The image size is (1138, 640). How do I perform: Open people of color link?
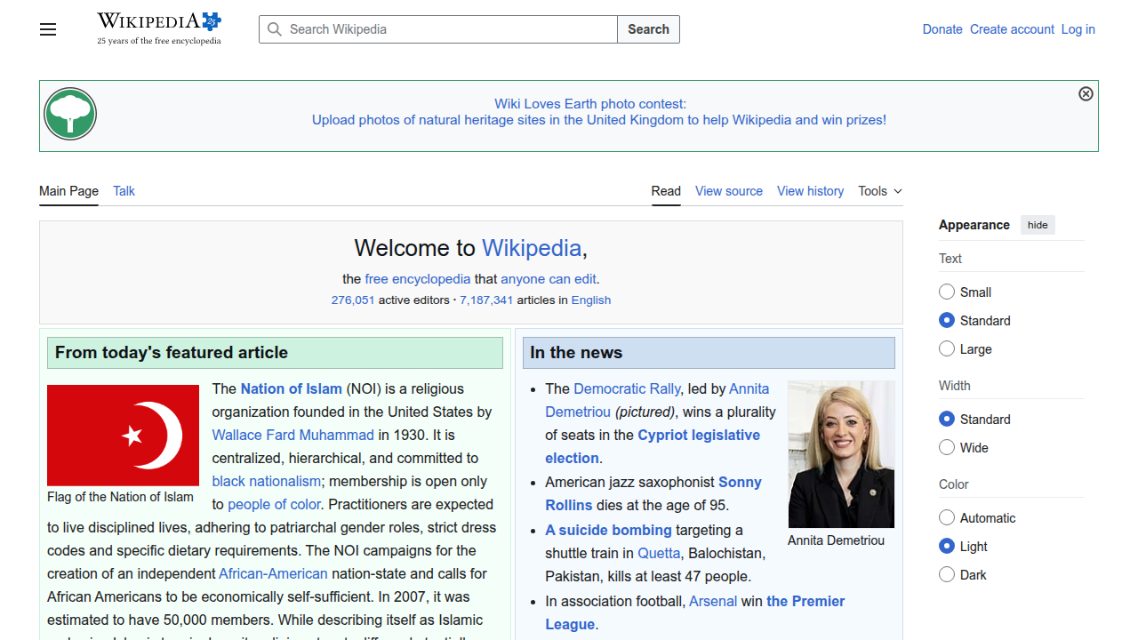(275, 504)
